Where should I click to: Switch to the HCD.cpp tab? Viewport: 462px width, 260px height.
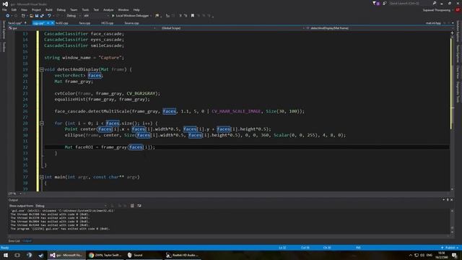(108, 23)
